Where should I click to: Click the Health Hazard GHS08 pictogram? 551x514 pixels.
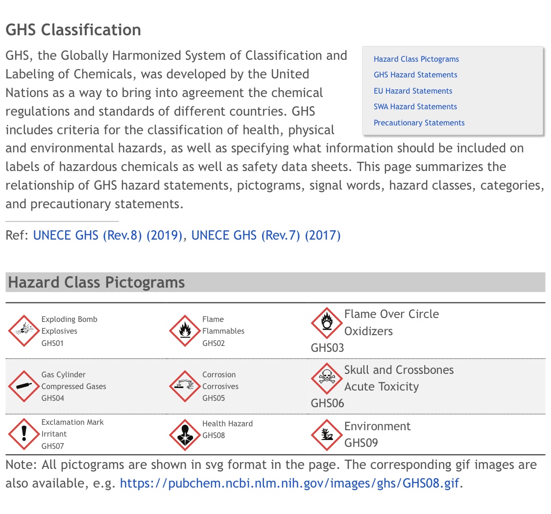tap(185, 434)
